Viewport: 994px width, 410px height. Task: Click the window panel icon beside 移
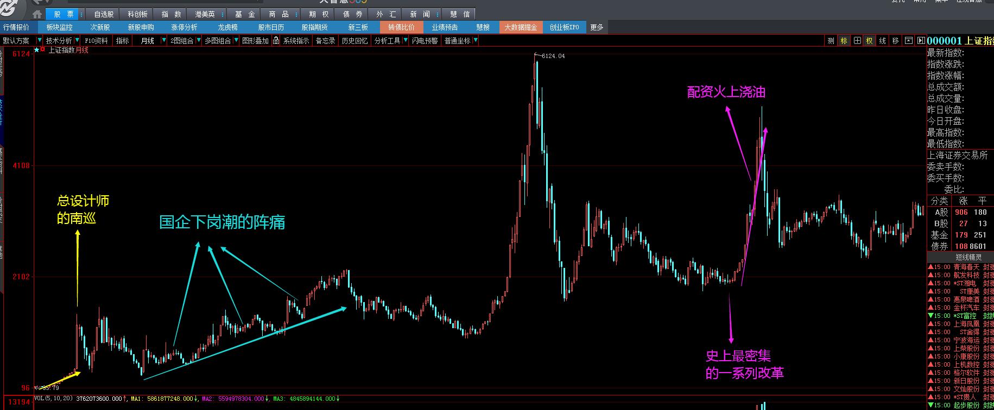909,41
